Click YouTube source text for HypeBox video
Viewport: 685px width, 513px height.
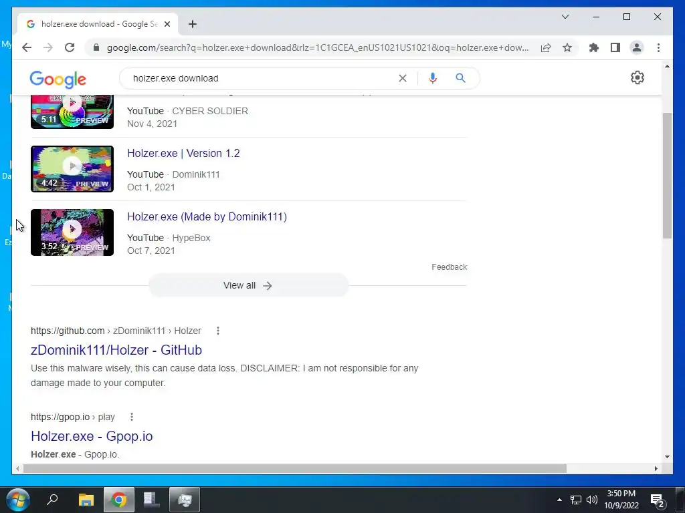coord(145,238)
